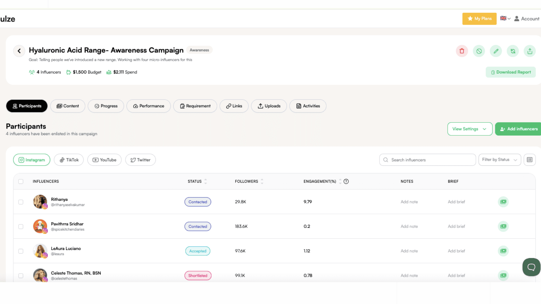541x304 pixels.
Task: Open the language flag selector
Action: click(x=505, y=19)
